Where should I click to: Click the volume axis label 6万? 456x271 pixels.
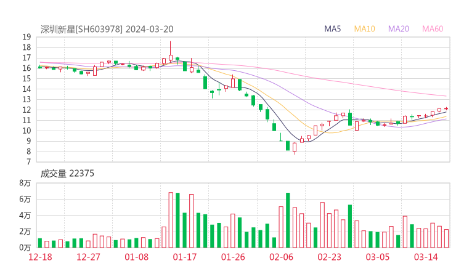pos(25,199)
